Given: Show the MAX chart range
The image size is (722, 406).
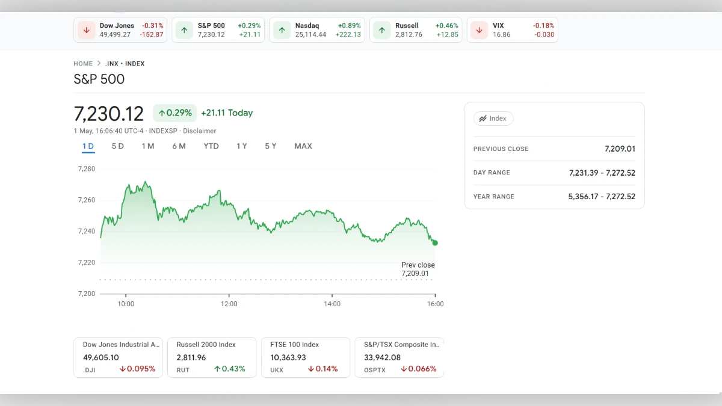Looking at the screenshot, I should (x=303, y=146).
